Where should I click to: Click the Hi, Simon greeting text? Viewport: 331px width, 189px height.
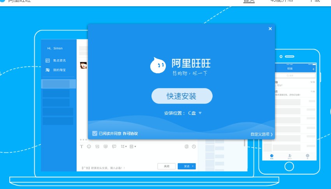click(x=55, y=48)
